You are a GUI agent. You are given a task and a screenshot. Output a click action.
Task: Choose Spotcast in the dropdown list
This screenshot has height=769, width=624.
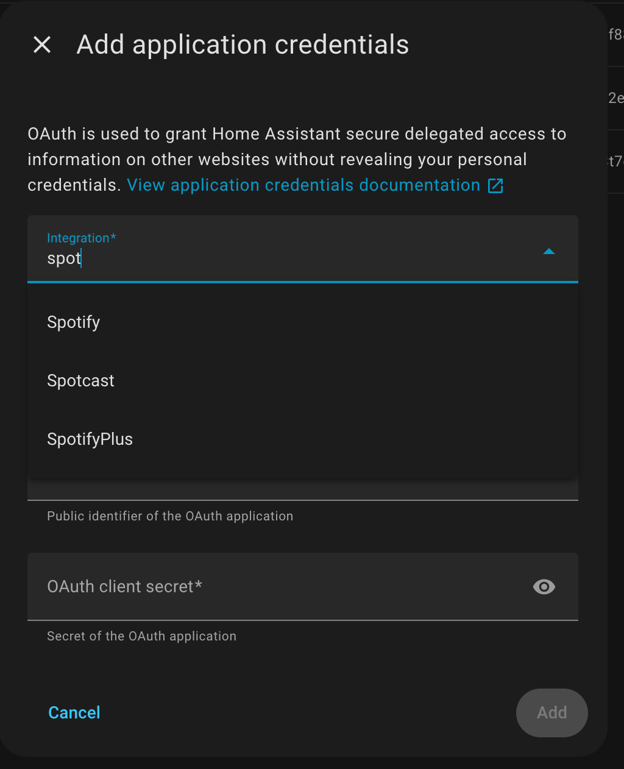81,381
